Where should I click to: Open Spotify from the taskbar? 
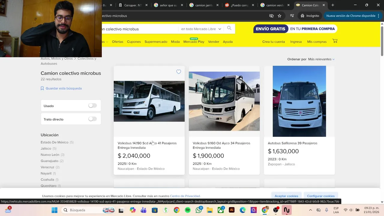188,210
